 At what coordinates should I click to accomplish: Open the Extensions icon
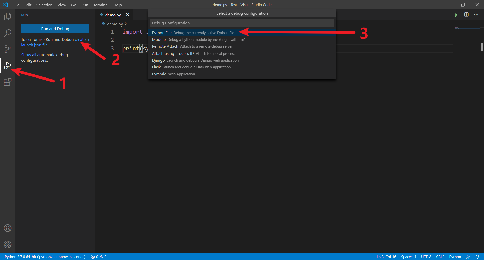8,82
